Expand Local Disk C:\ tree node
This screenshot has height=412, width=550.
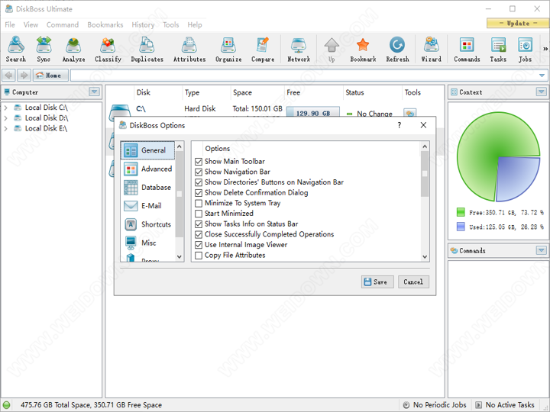5,108
